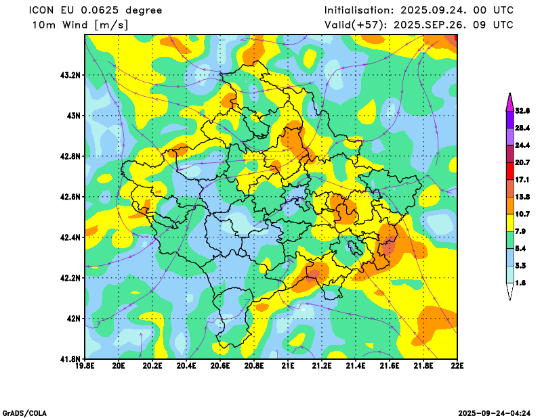Click the 42N latitude axis label
Viewport: 542px width, 418px height.
[x=73, y=318]
